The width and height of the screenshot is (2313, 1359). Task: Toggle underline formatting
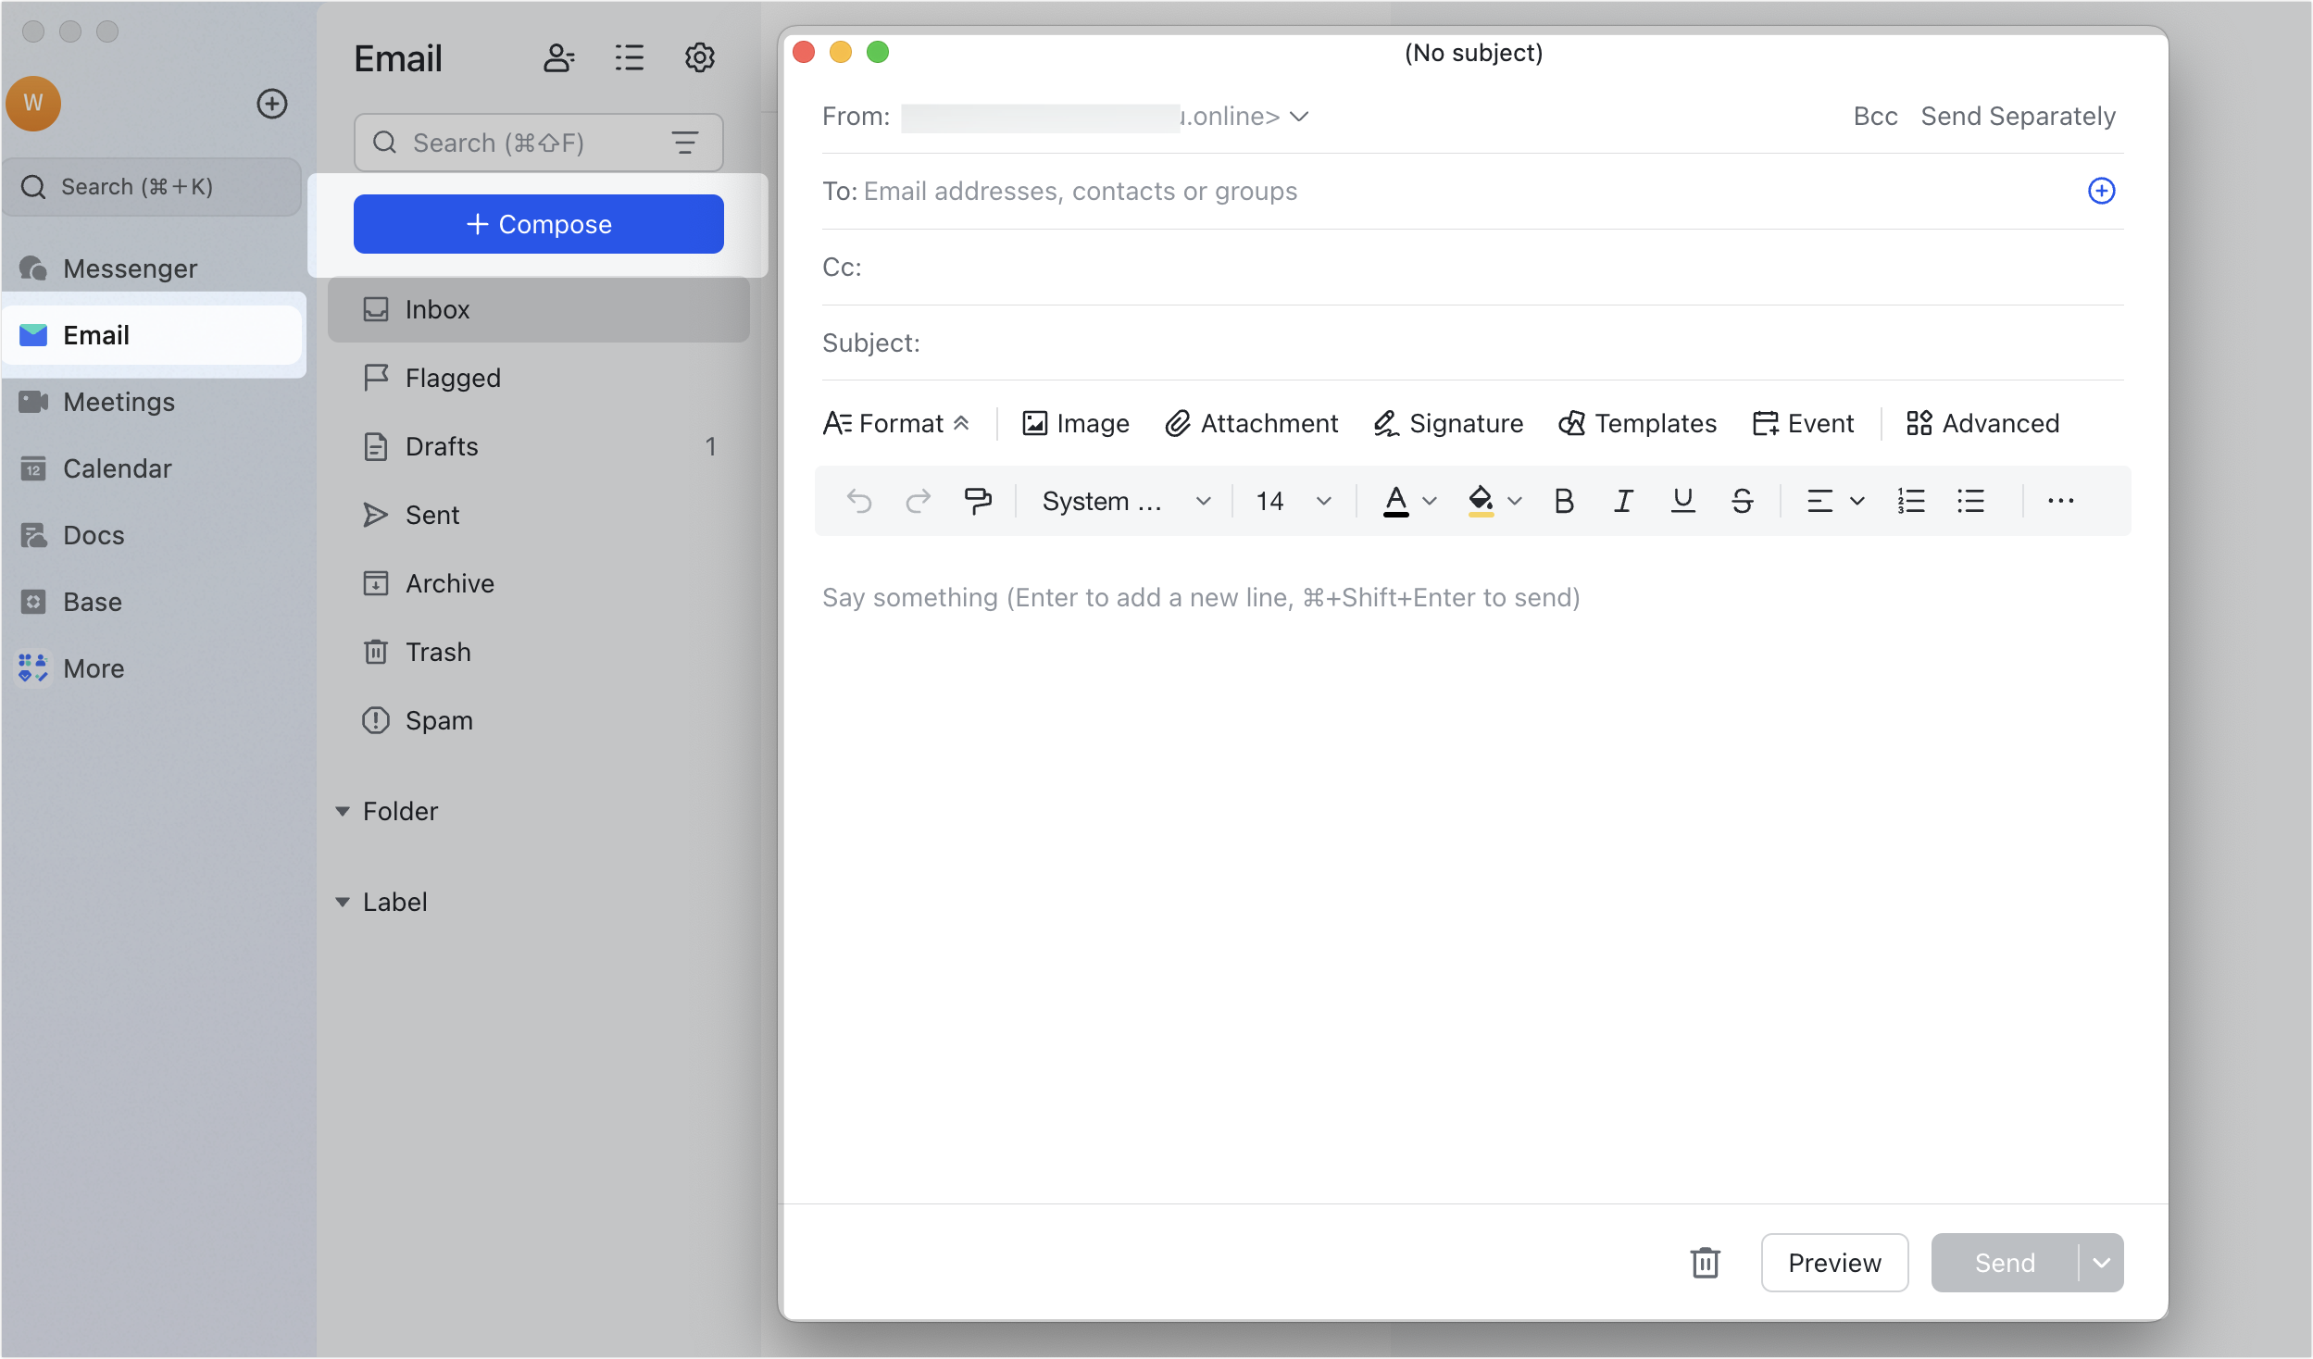[1682, 501]
